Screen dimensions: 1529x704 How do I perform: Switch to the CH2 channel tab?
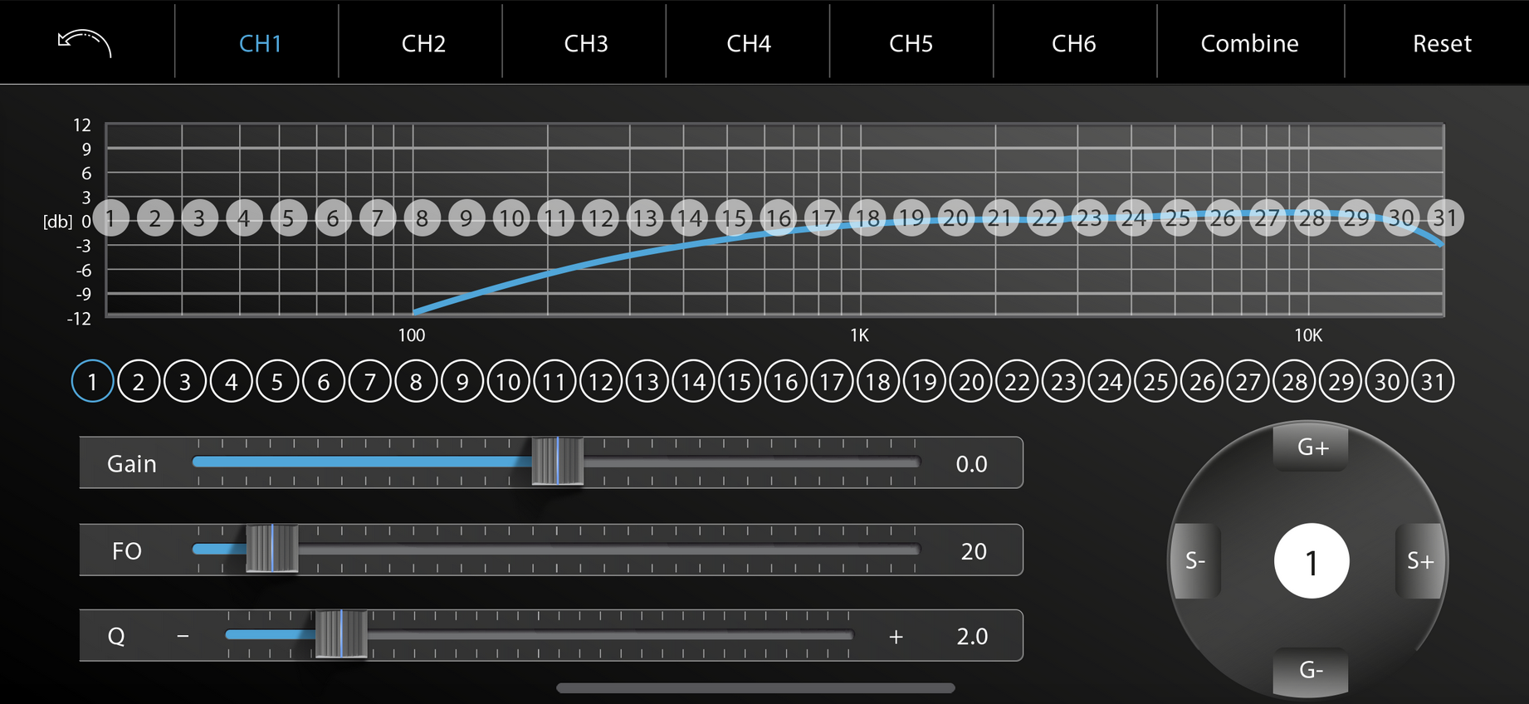click(423, 43)
